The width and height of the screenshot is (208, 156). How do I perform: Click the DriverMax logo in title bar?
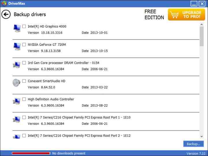4,3
